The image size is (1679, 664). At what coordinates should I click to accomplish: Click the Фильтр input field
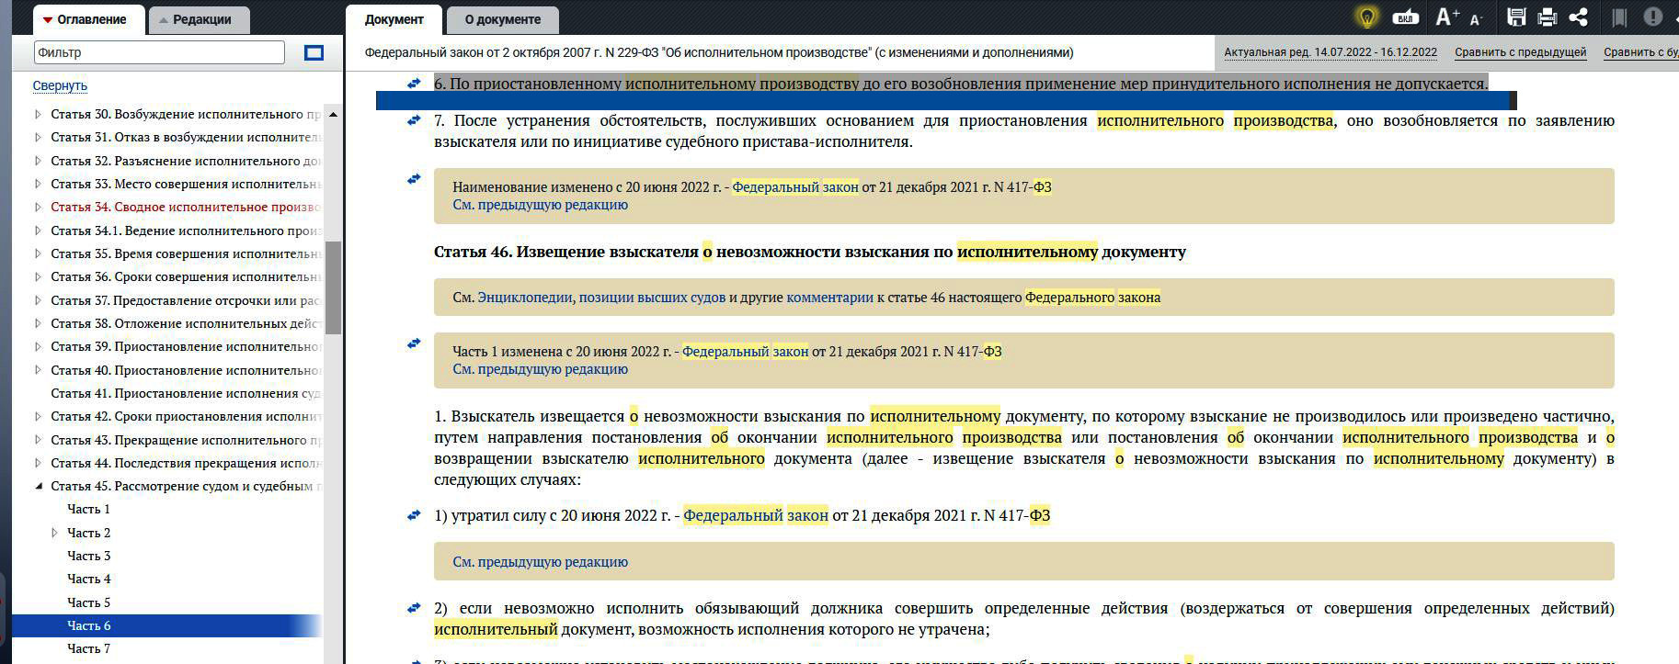pos(159,53)
